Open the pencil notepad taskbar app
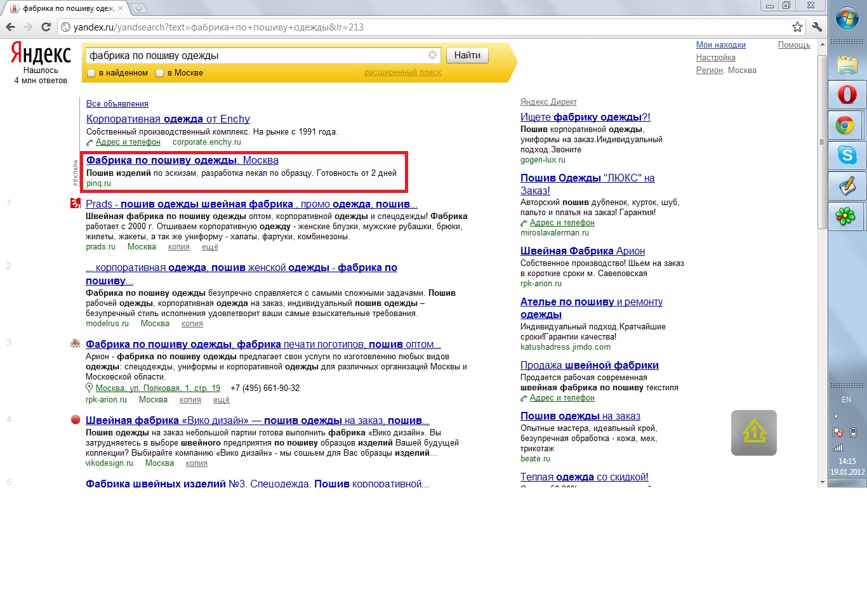Image resolution: width=867 pixels, height=608 pixels. pyautogui.click(x=847, y=185)
